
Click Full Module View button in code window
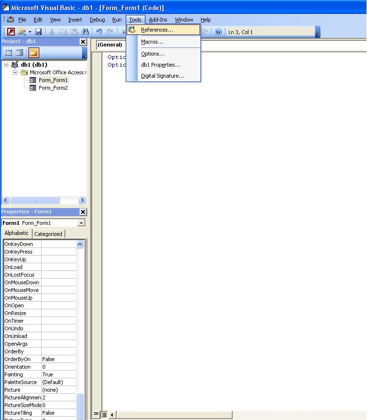104,415
